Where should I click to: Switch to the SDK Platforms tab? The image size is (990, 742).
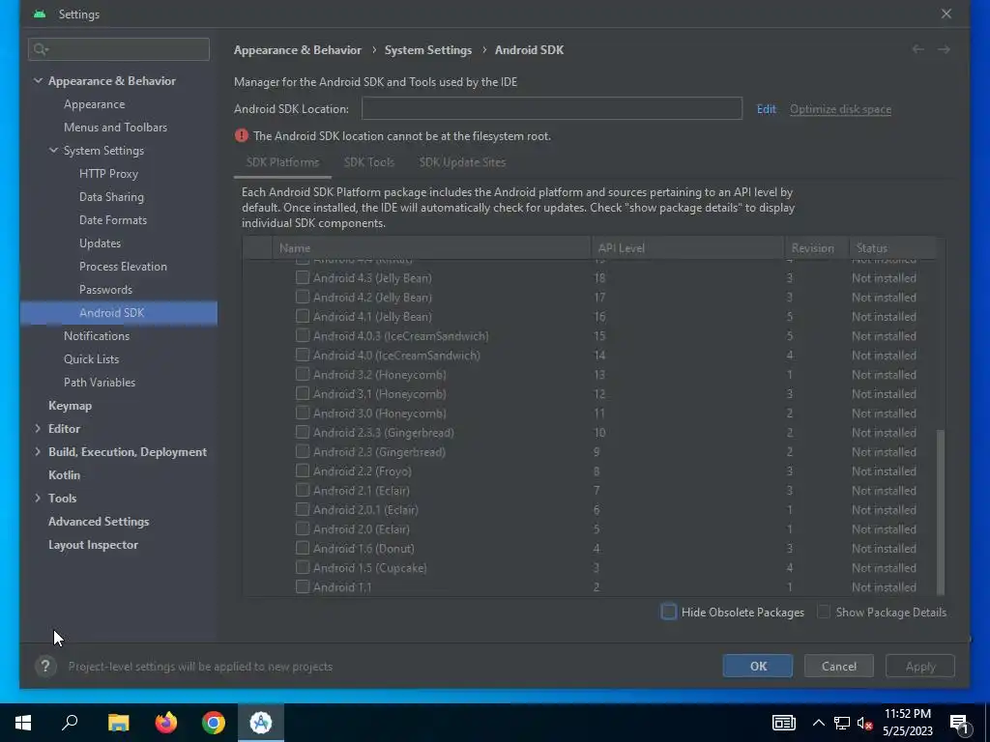pos(282,162)
